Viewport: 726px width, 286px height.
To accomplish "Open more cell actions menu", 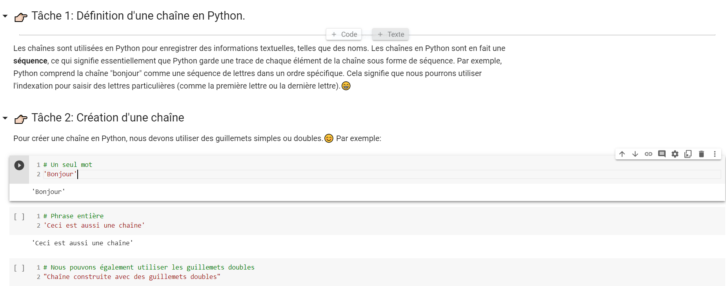I will point(715,154).
